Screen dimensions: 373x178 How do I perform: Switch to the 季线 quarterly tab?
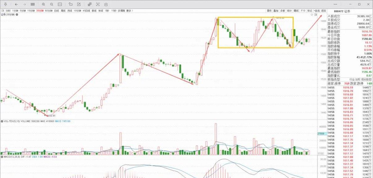tap(94, 10)
